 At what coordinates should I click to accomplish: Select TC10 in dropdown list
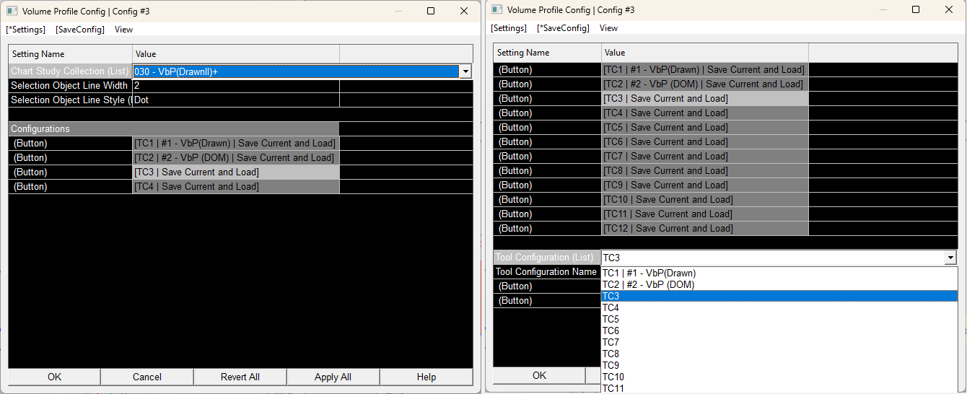point(779,377)
